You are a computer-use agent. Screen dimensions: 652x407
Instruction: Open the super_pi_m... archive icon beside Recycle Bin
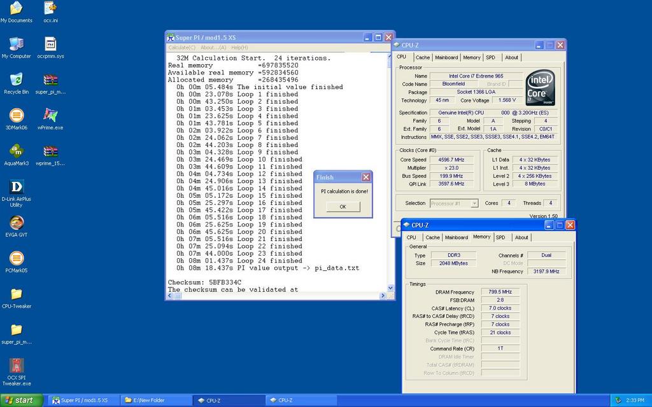50,79
